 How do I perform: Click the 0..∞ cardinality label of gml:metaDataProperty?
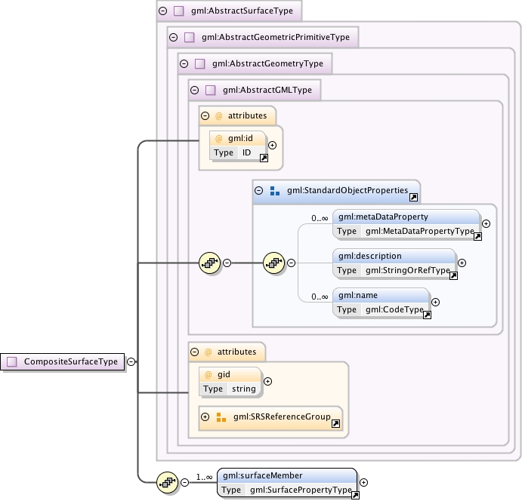[x=320, y=218]
